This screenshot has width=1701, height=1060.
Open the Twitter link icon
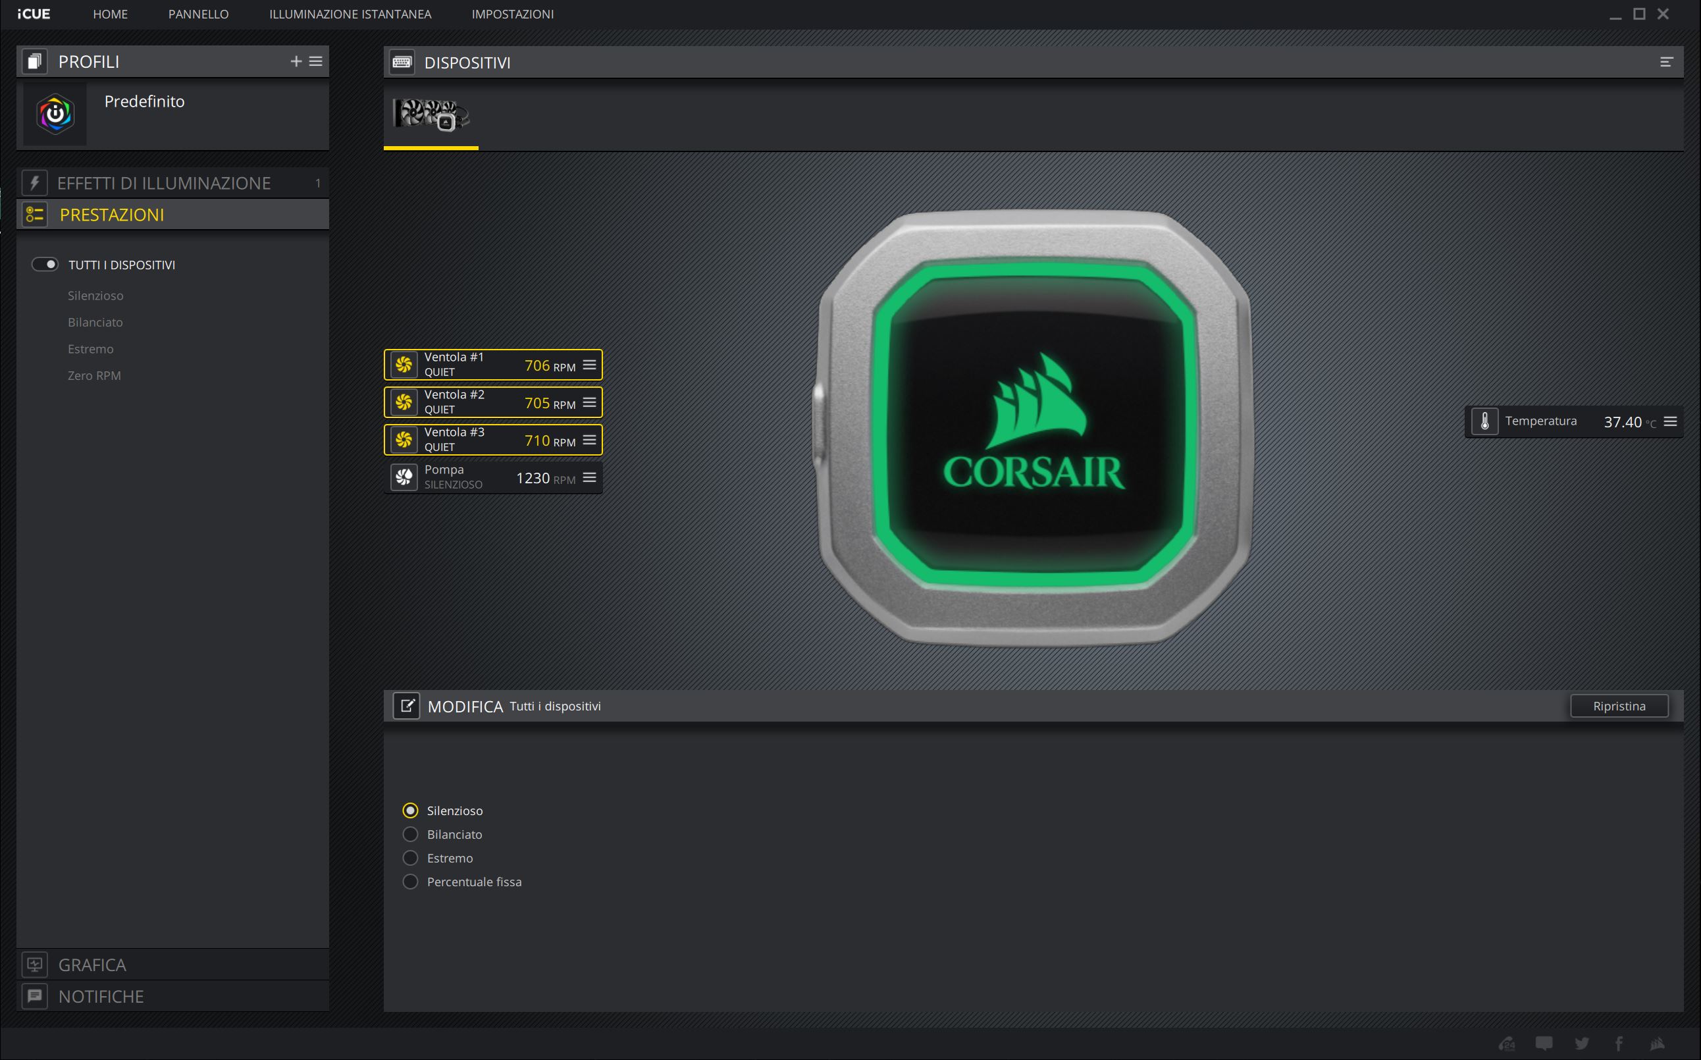pos(1582,1044)
